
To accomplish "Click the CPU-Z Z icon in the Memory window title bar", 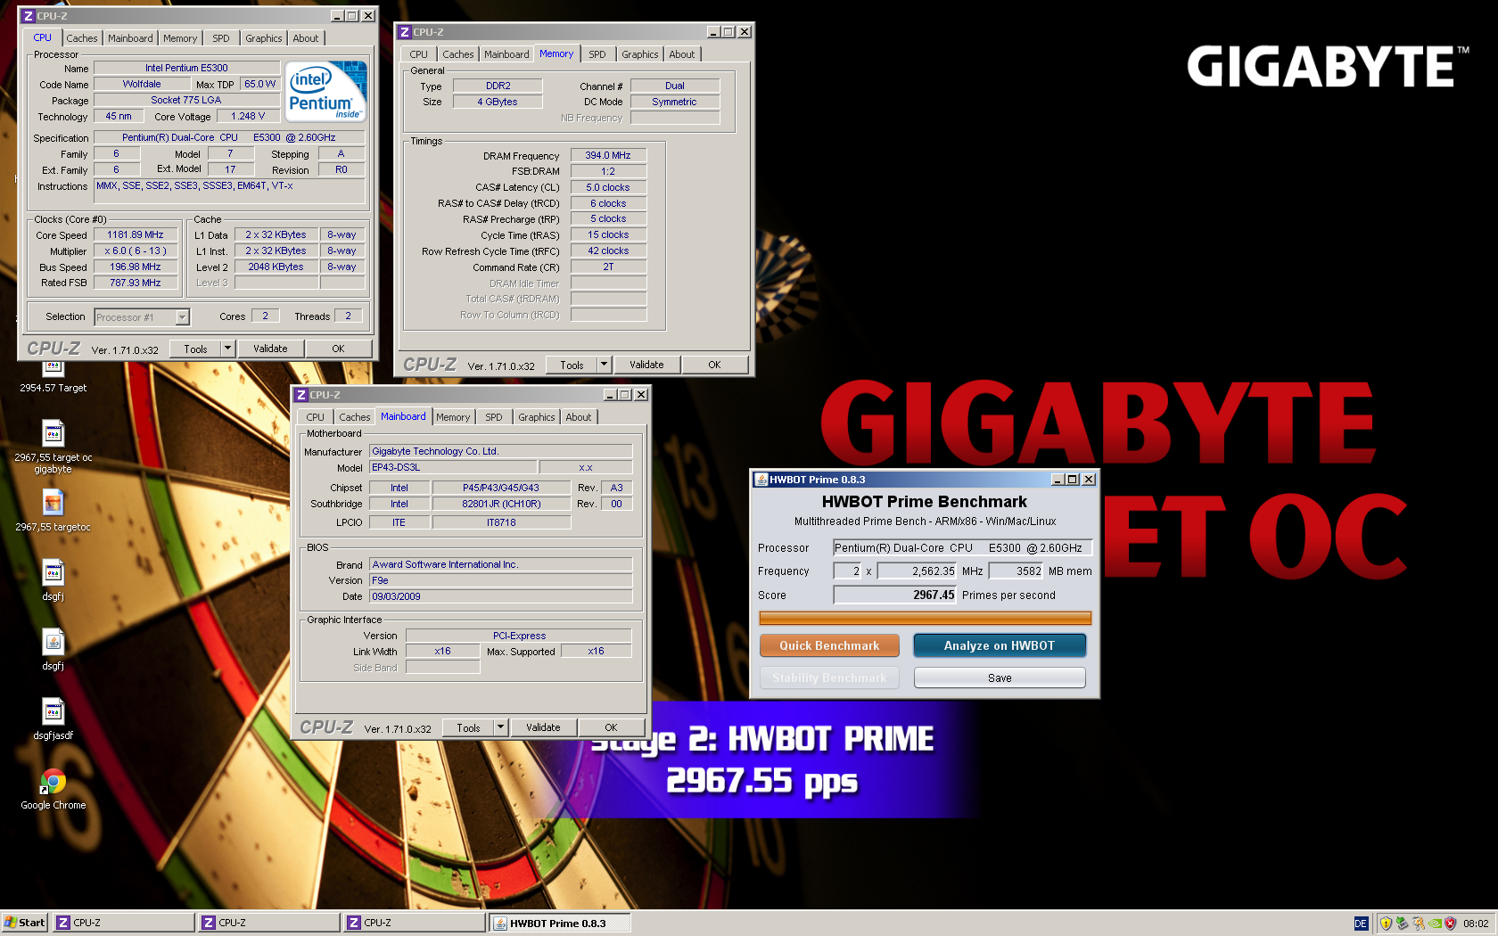I will tap(405, 32).
